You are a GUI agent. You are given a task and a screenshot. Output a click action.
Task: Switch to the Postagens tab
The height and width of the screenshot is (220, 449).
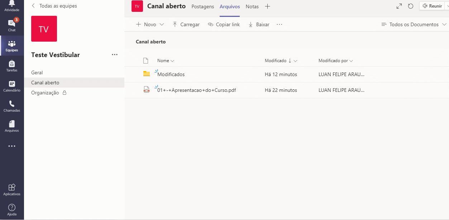pyautogui.click(x=203, y=6)
